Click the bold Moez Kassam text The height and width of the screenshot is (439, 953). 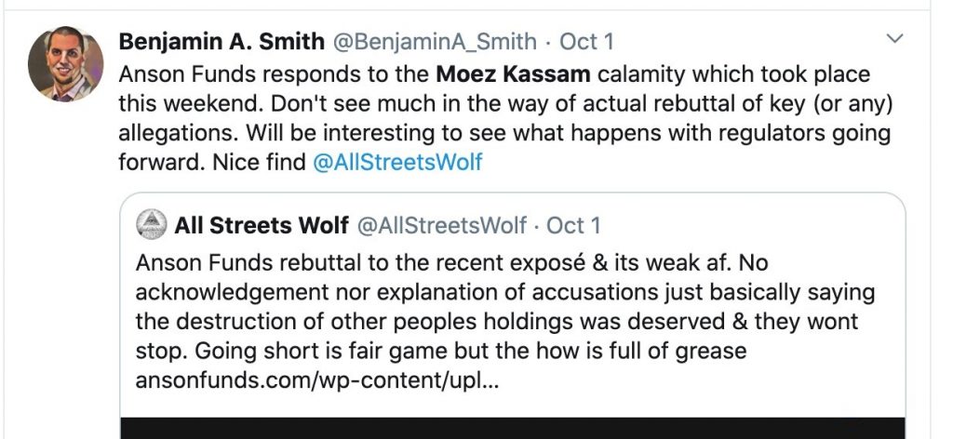(513, 73)
